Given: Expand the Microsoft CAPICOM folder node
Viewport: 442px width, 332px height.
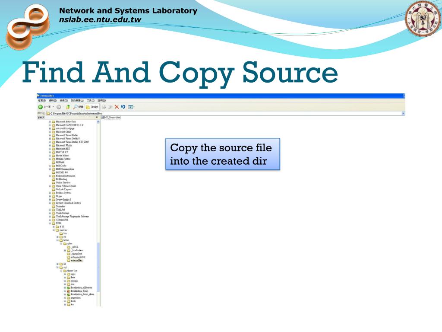Looking at the screenshot, I should click(x=50, y=125).
